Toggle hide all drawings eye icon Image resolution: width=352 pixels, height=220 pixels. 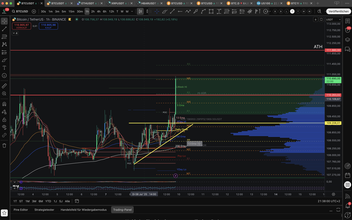4,127
